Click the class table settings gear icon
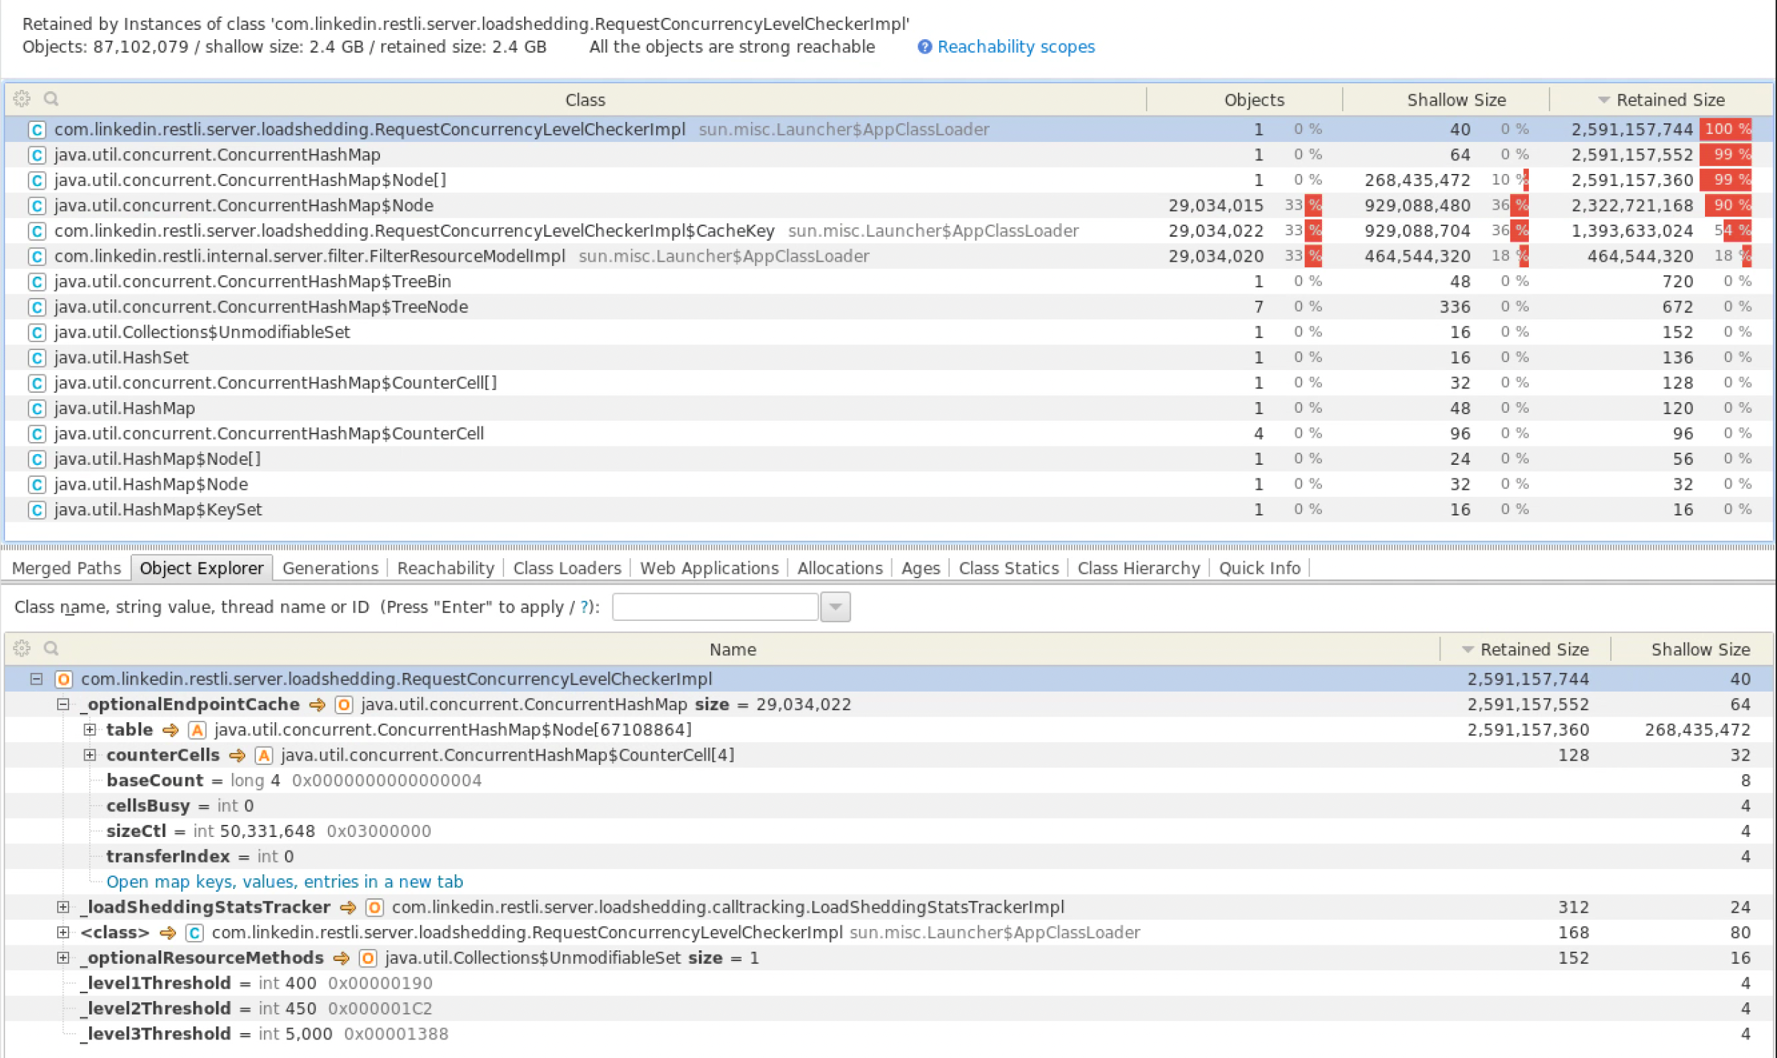This screenshot has height=1058, width=1777. tap(21, 98)
